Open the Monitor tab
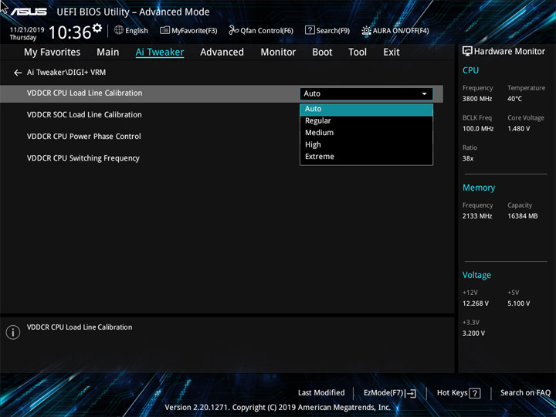Viewport: 556px width, 417px height. 278,53
